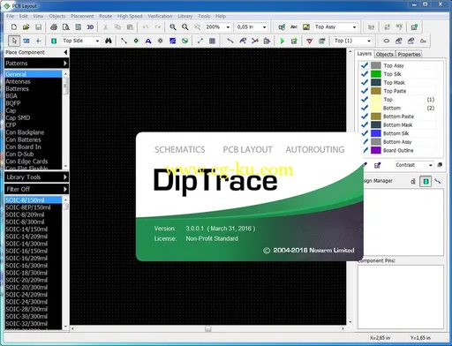Select Antennas in the library list
The height and width of the screenshot is (346, 452).
click(18, 81)
